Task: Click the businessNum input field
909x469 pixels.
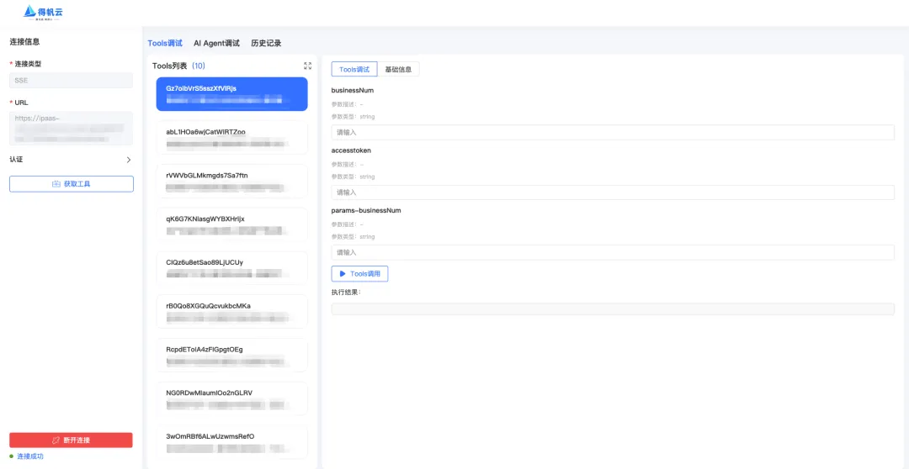Action: [x=613, y=132]
